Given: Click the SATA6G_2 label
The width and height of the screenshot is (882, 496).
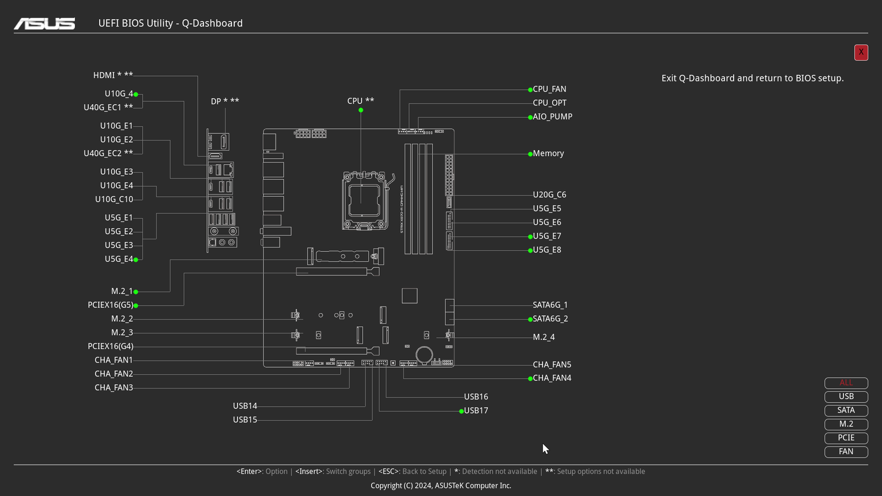Looking at the screenshot, I should click(550, 319).
